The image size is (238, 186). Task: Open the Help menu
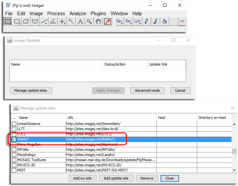coord(137,14)
